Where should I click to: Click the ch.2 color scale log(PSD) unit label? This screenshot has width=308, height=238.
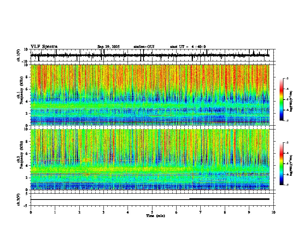click(x=291, y=165)
